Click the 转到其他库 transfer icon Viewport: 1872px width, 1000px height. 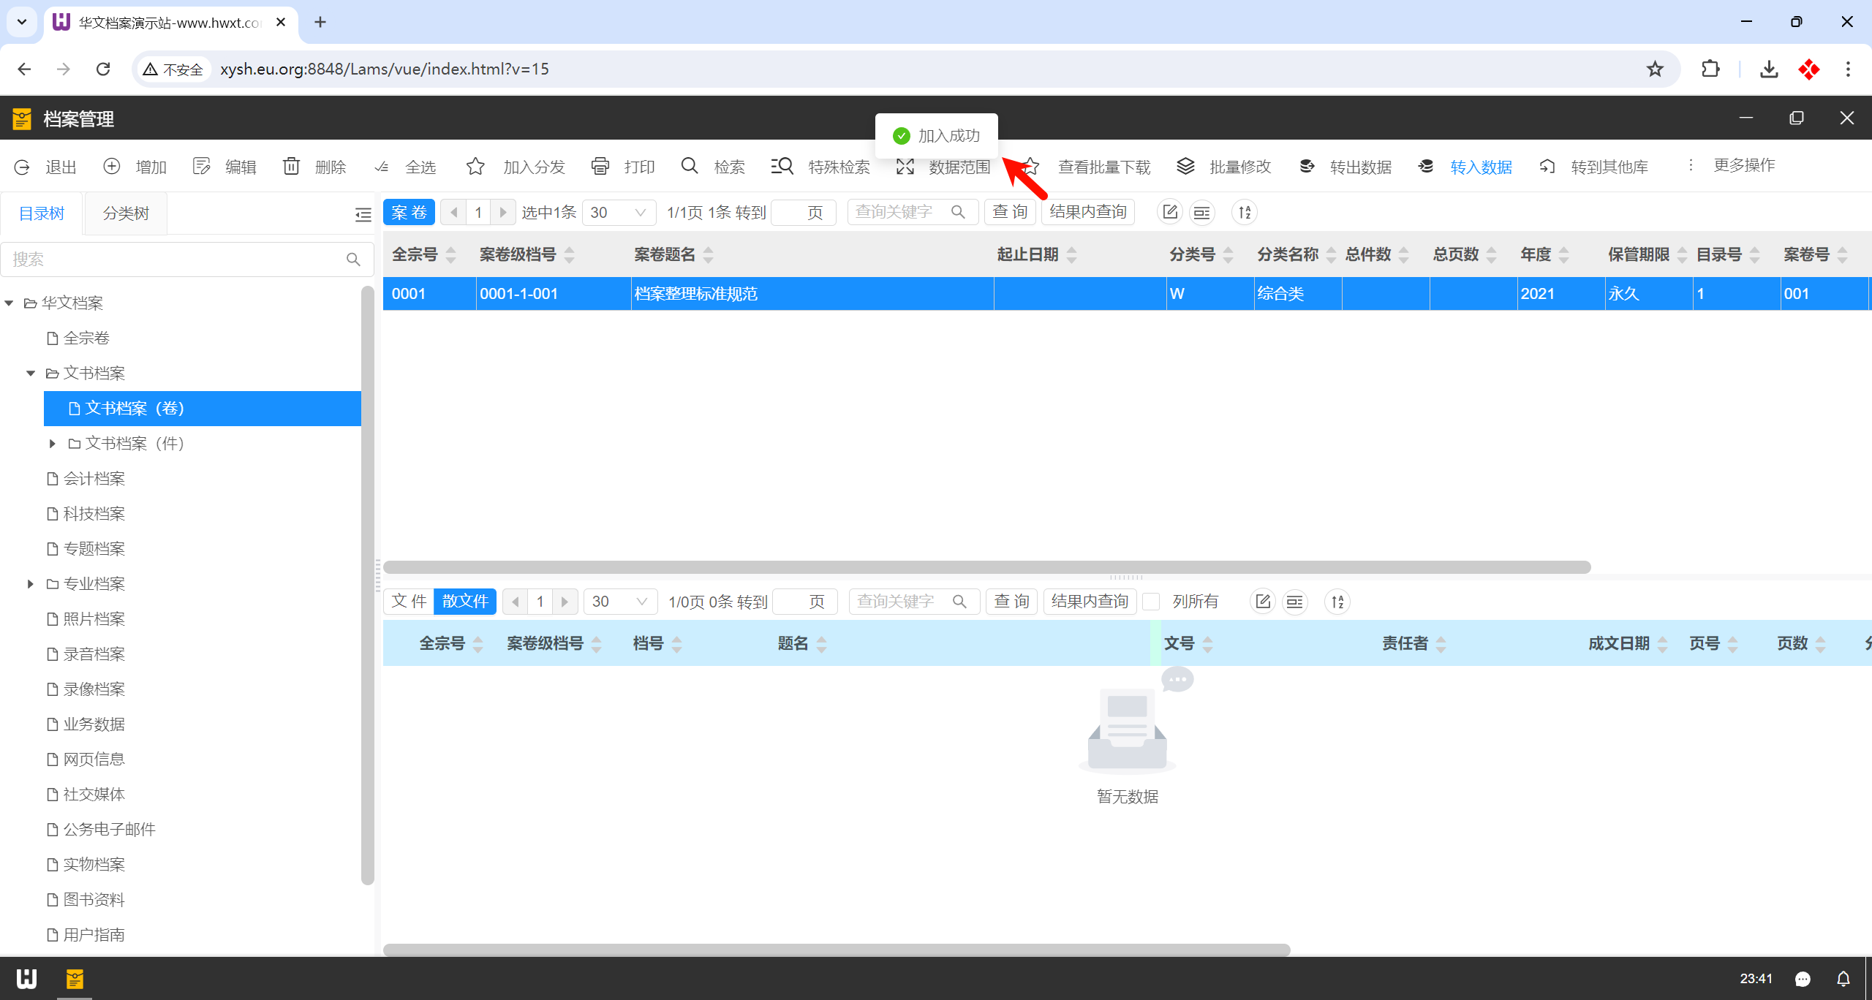pos(1547,167)
